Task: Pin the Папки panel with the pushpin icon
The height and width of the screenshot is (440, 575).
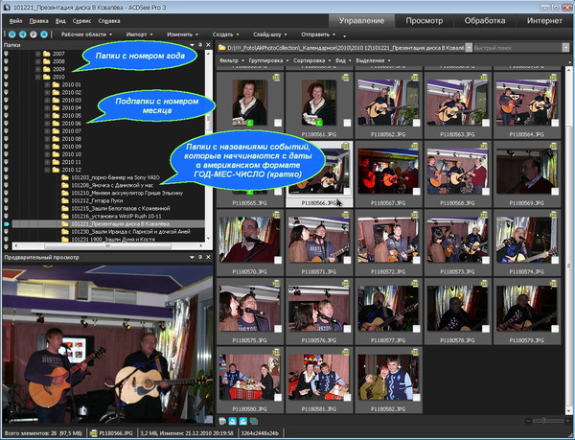Action: [200, 45]
